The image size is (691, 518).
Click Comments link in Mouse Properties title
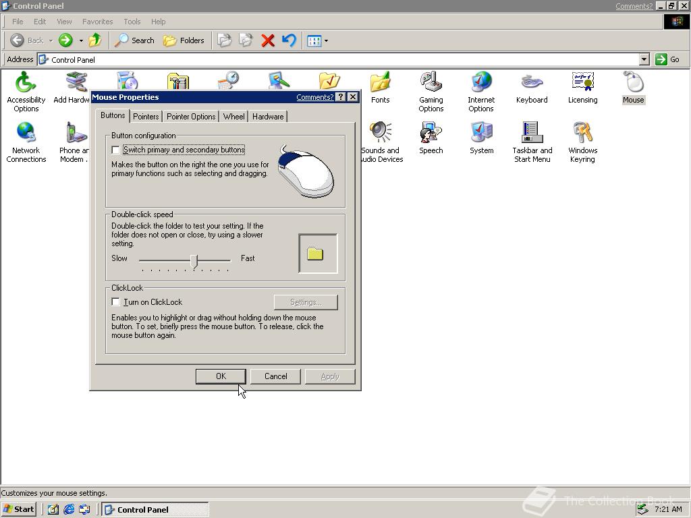click(x=314, y=97)
